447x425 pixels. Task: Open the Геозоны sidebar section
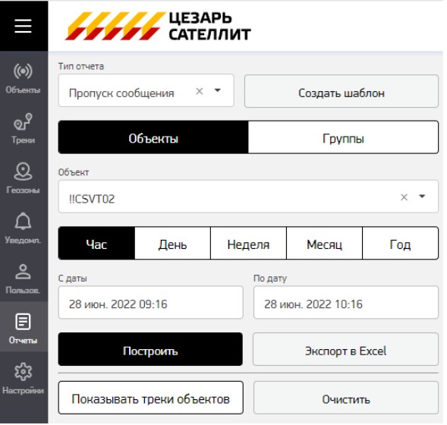(23, 178)
